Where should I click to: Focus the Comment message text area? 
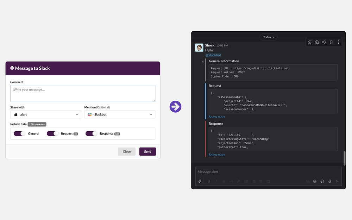[83, 93]
